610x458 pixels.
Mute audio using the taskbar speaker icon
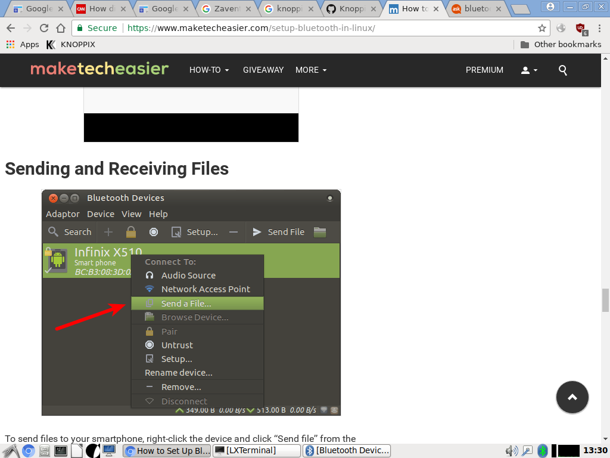(x=510, y=450)
